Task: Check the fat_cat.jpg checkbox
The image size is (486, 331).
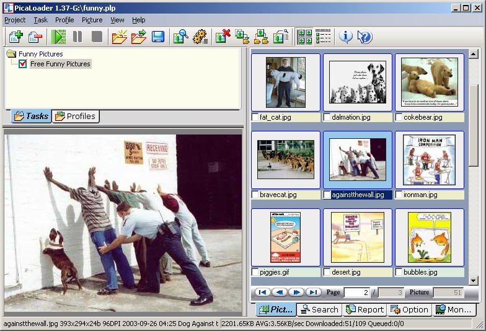Action: coord(255,117)
